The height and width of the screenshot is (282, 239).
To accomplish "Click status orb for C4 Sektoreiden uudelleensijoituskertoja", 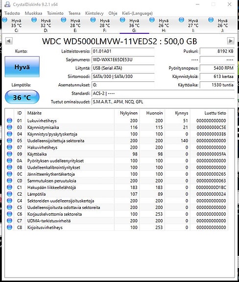I will (x=9, y=201).
